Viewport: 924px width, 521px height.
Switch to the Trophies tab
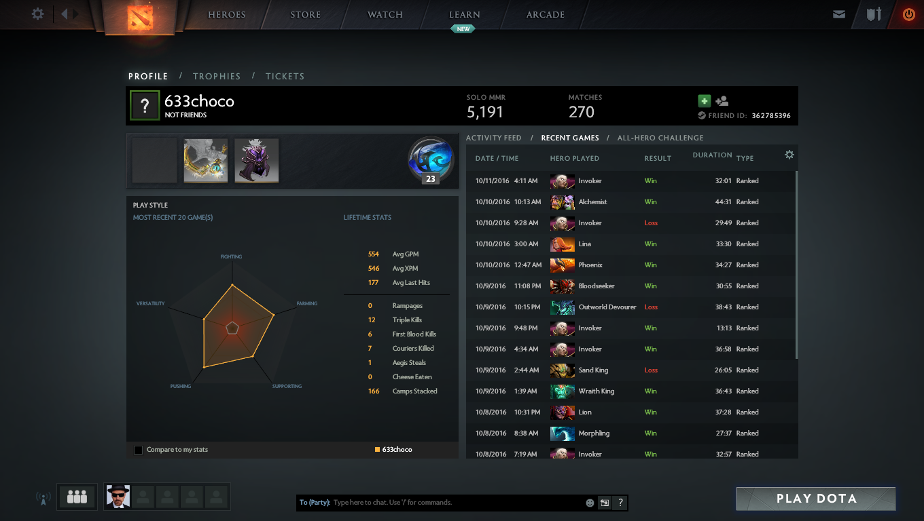click(217, 76)
